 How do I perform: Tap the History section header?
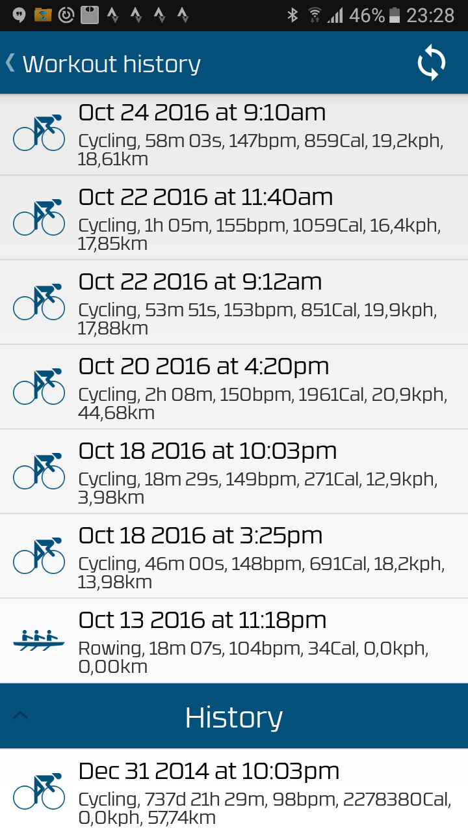coord(234,716)
